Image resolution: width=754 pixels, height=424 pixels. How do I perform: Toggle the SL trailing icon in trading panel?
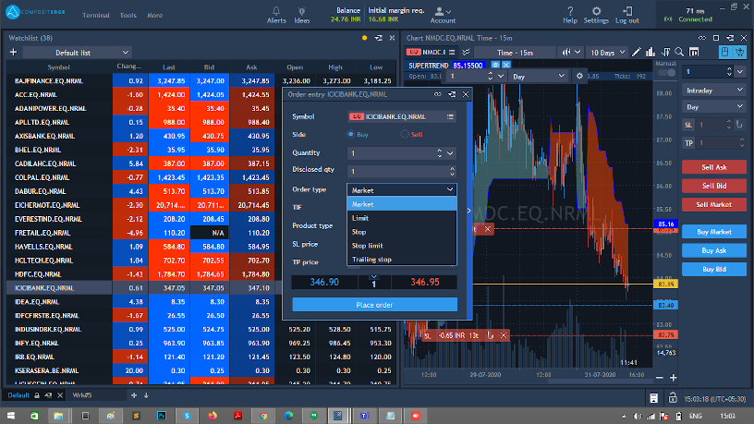pyautogui.click(x=739, y=125)
